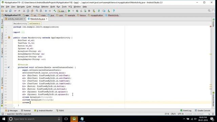217x122 pixels.
Task: Open the Gradle Console panel
Action: click(x=202, y=110)
